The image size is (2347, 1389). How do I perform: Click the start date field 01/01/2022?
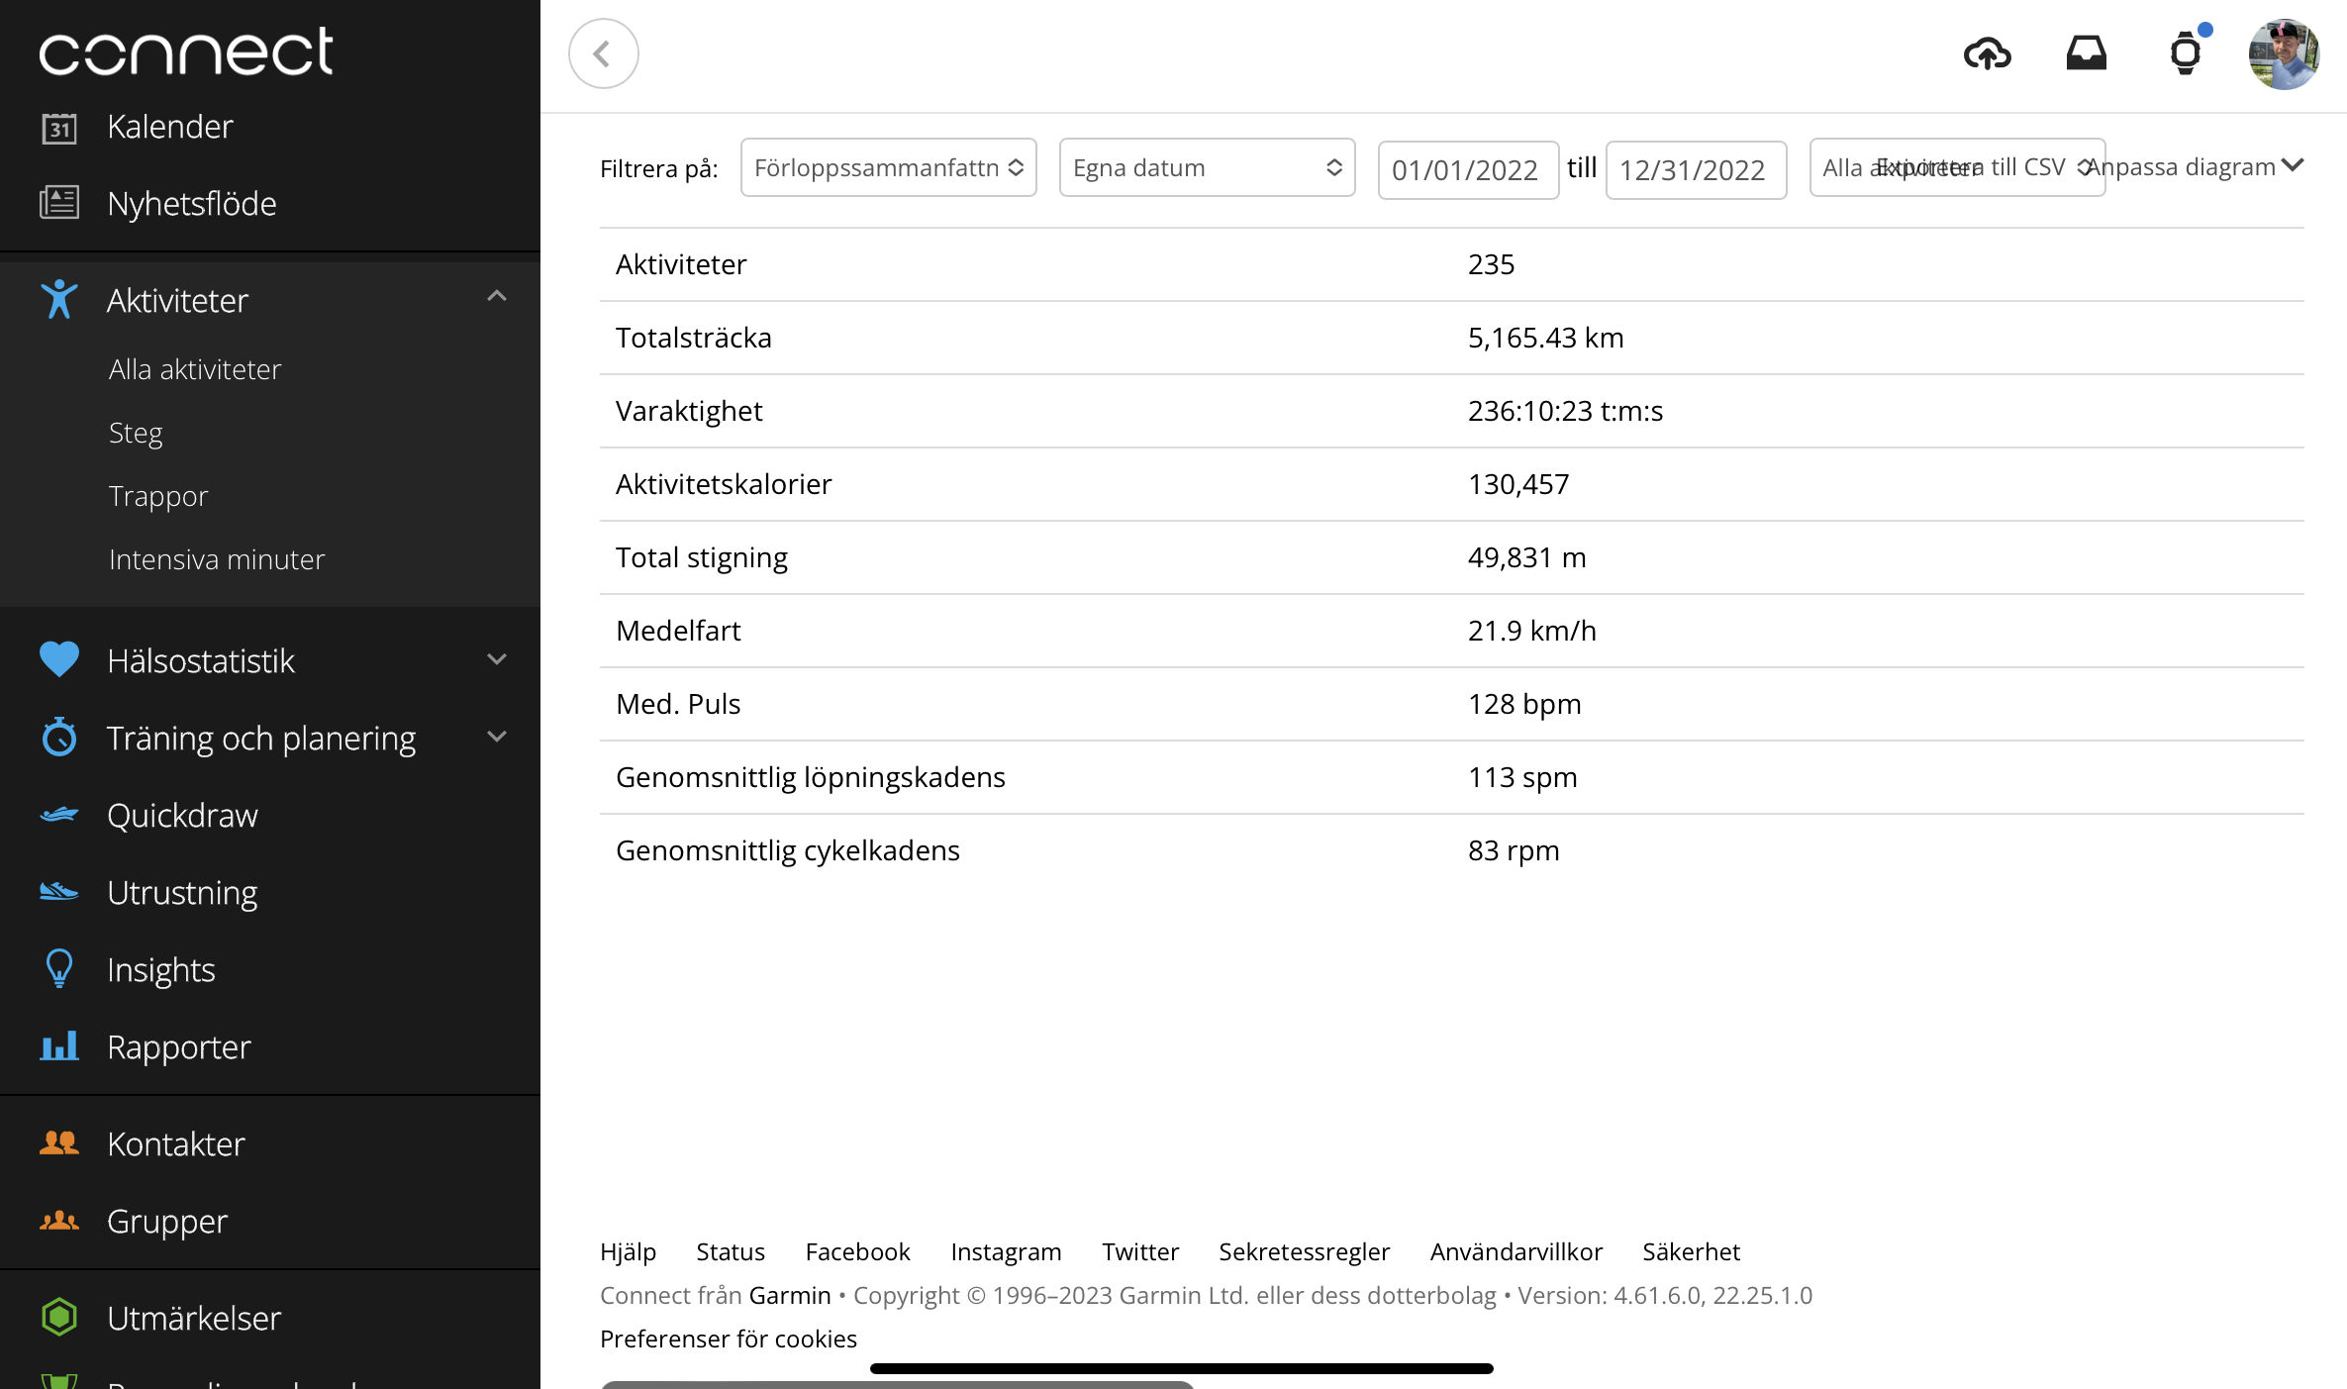pyautogui.click(x=1467, y=170)
